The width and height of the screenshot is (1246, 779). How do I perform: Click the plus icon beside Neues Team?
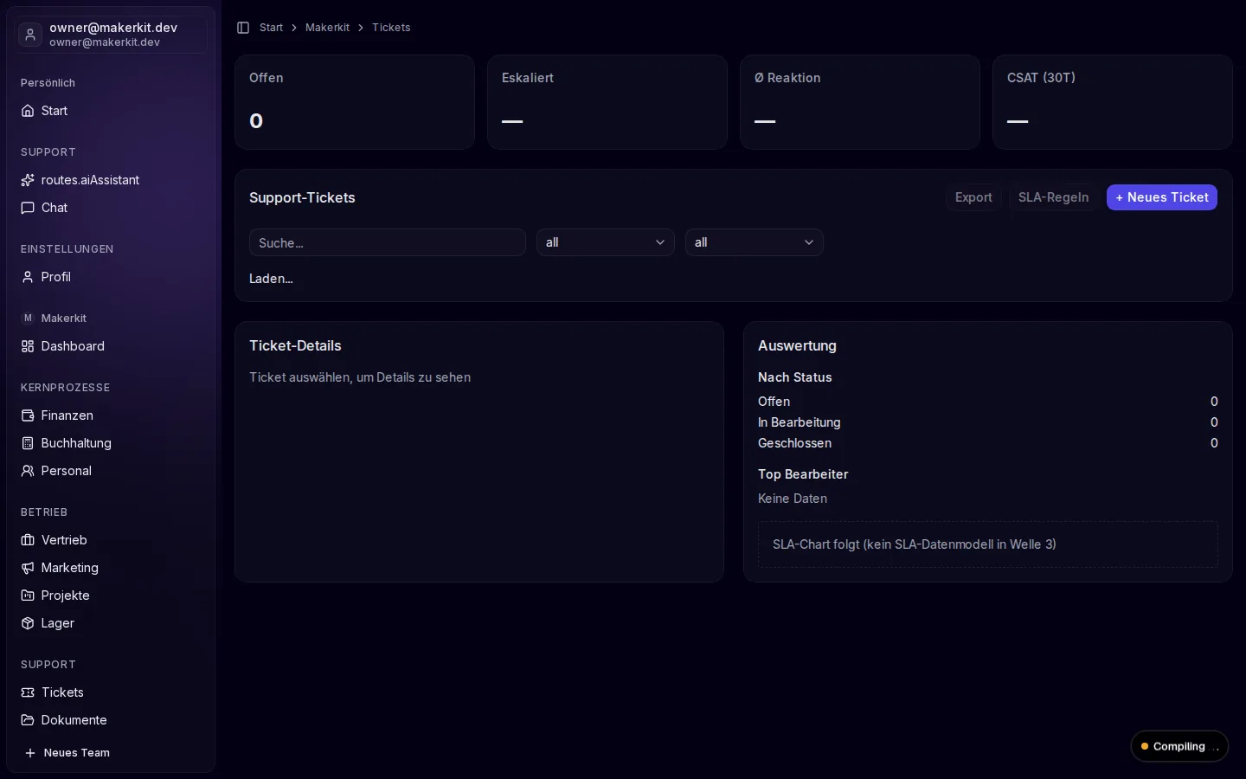(30, 753)
